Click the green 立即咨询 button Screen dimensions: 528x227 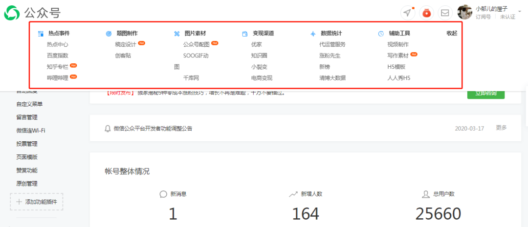point(486,94)
